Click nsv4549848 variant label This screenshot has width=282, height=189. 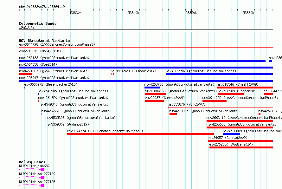click(74, 104)
